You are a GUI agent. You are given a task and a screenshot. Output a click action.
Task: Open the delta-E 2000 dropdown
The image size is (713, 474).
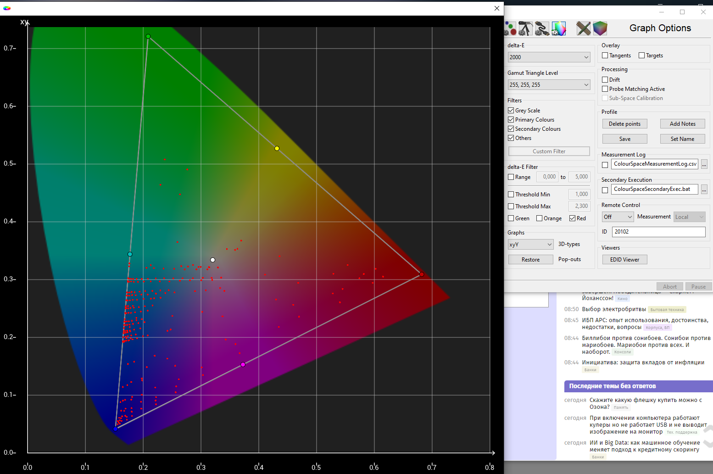pyautogui.click(x=549, y=57)
